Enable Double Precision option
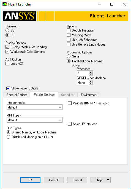The height and width of the screenshot is (189, 131). [x=69, y=30]
